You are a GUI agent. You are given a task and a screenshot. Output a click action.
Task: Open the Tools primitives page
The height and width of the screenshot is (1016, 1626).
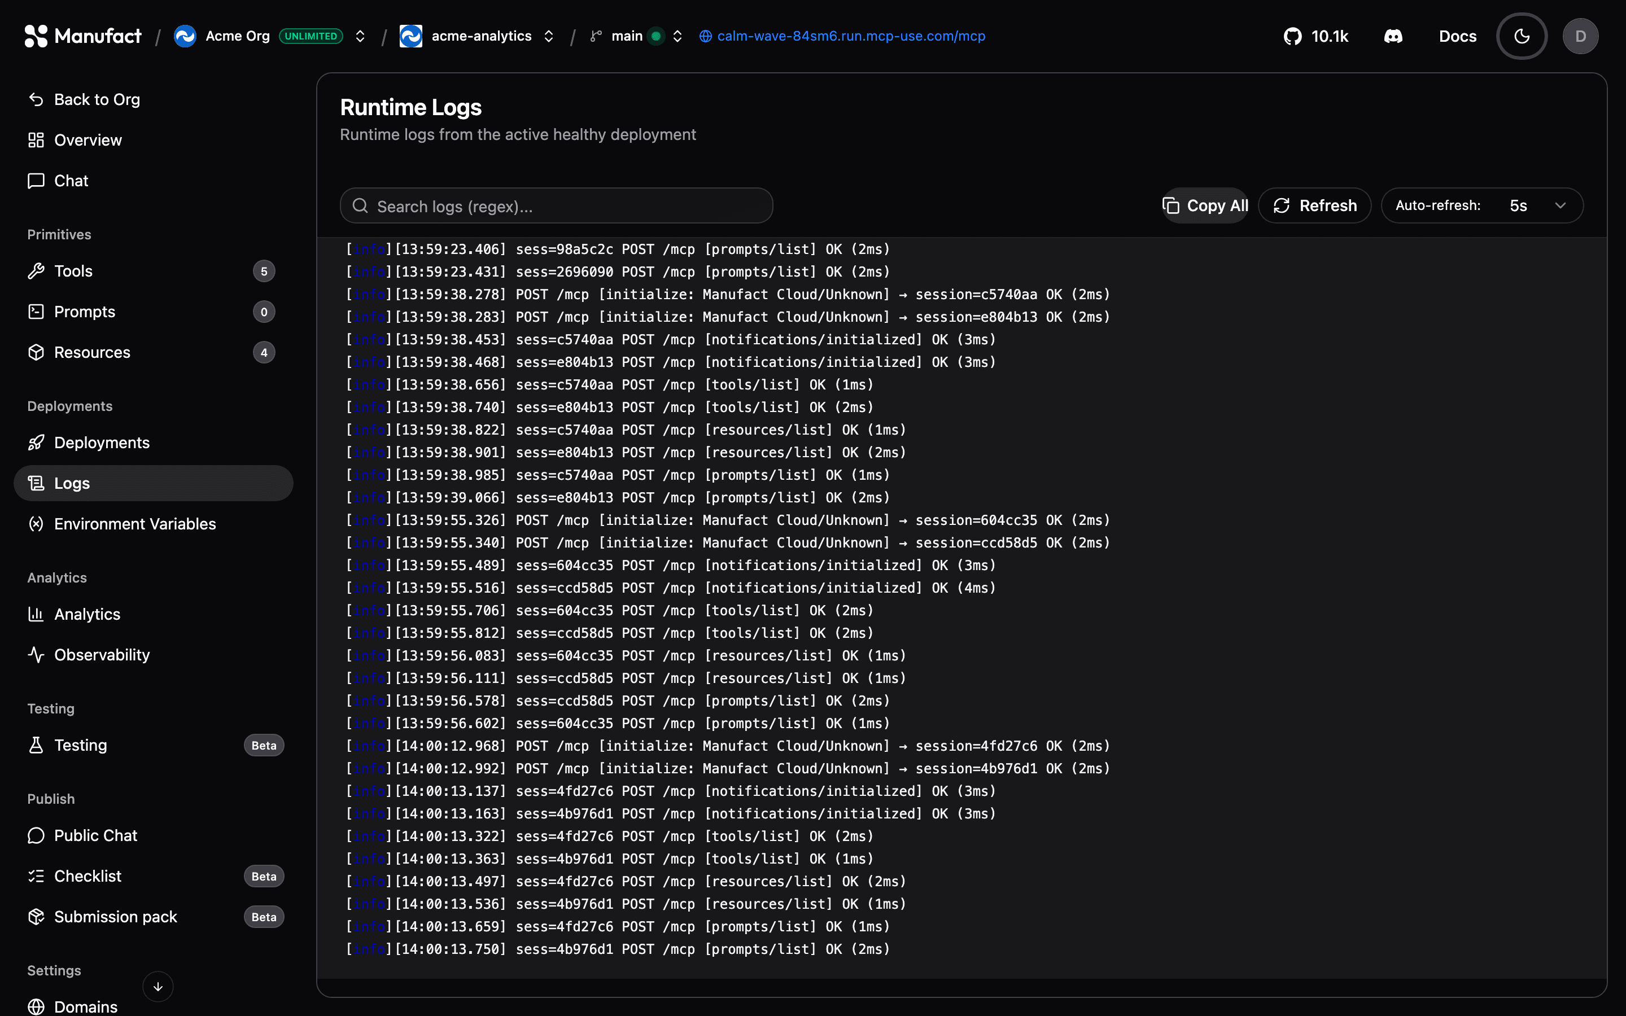pos(153,271)
